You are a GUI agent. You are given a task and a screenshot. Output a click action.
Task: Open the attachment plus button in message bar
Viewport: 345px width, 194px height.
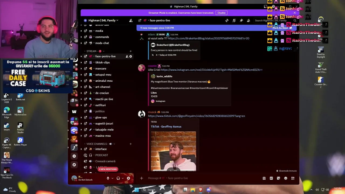tap(142, 178)
